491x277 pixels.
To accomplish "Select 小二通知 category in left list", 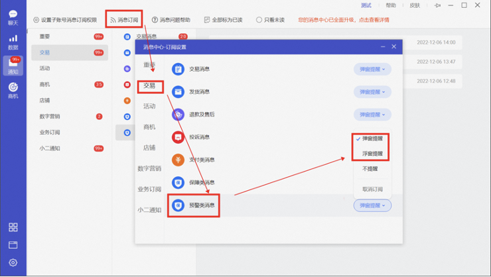I will pos(70,148).
